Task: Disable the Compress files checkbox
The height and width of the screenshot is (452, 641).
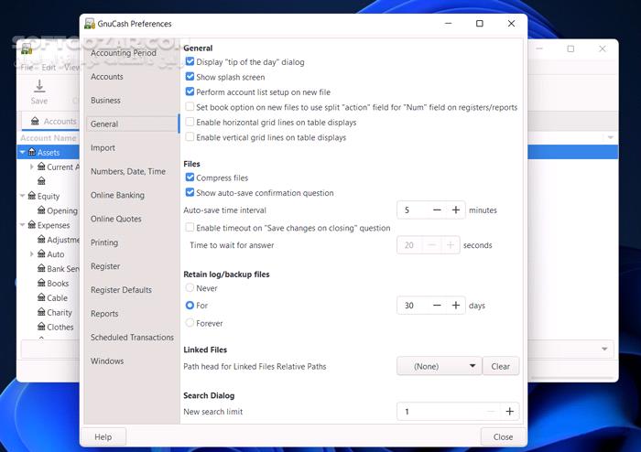Action: [190, 178]
